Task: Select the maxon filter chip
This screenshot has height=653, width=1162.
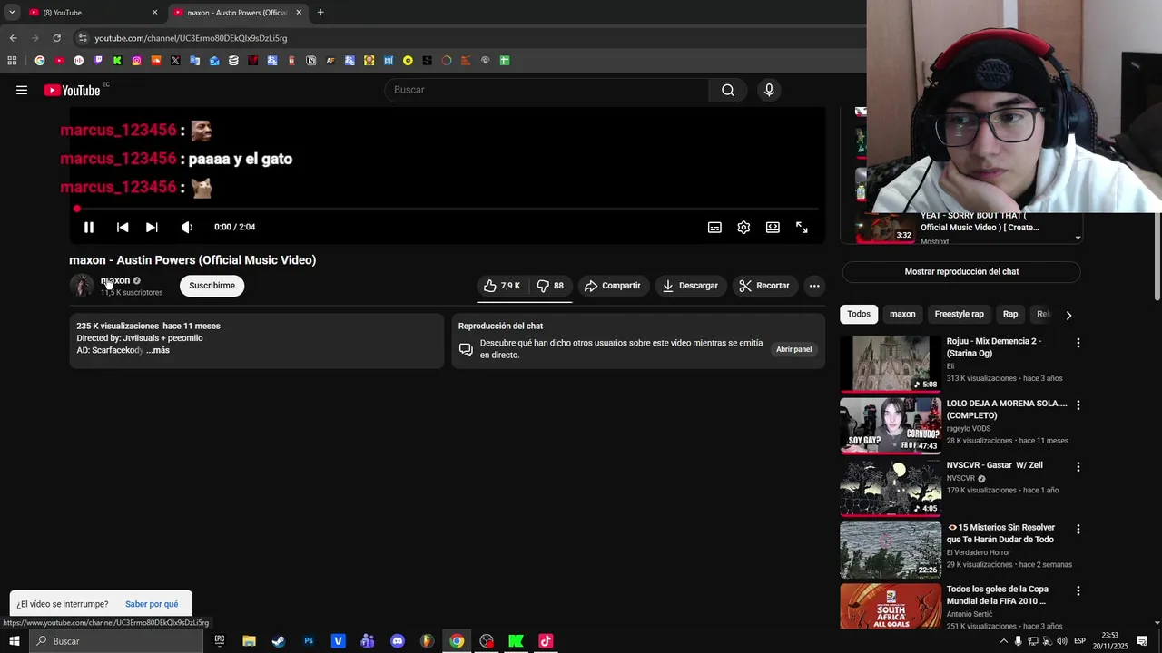Action: (x=902, y=314)
